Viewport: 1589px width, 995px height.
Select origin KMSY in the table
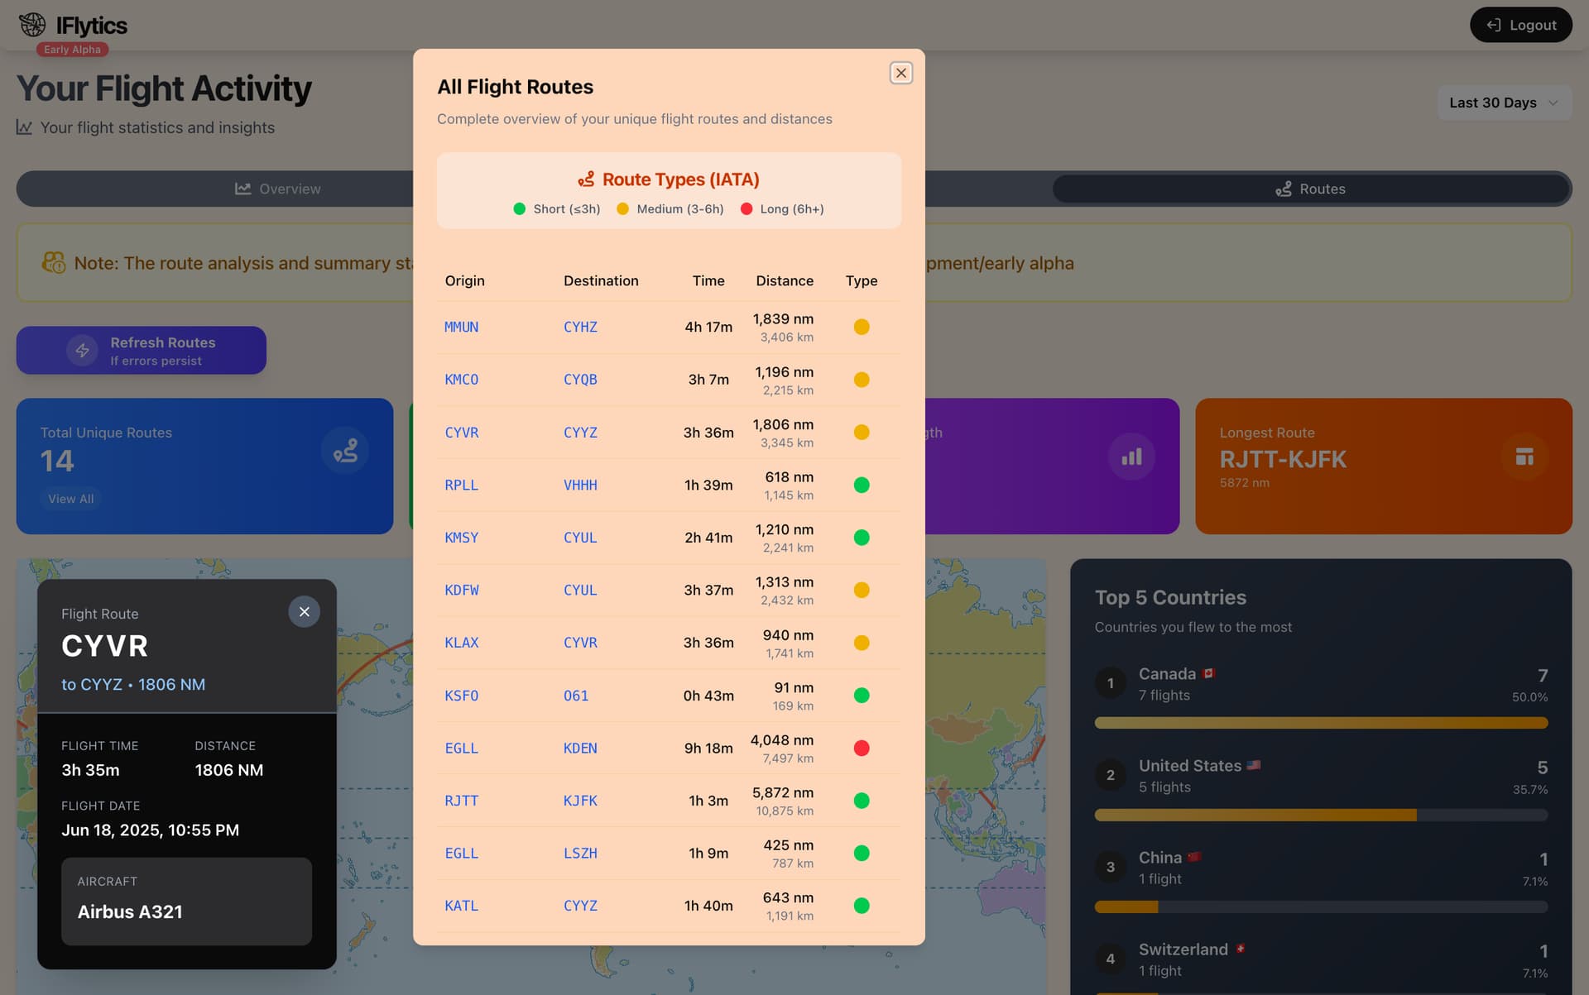point(461,538)
